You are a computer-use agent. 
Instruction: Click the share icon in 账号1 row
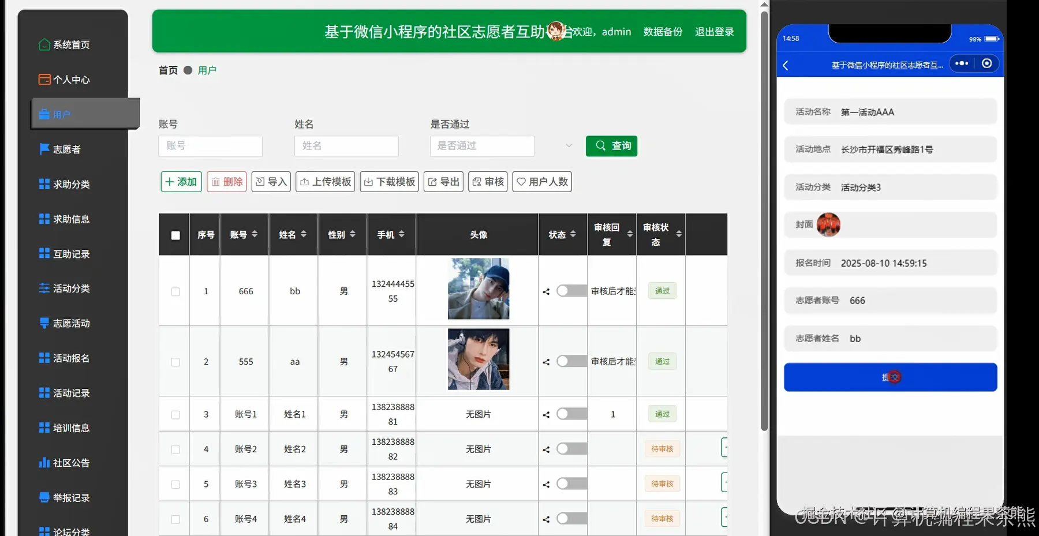[x=546, y=415]
